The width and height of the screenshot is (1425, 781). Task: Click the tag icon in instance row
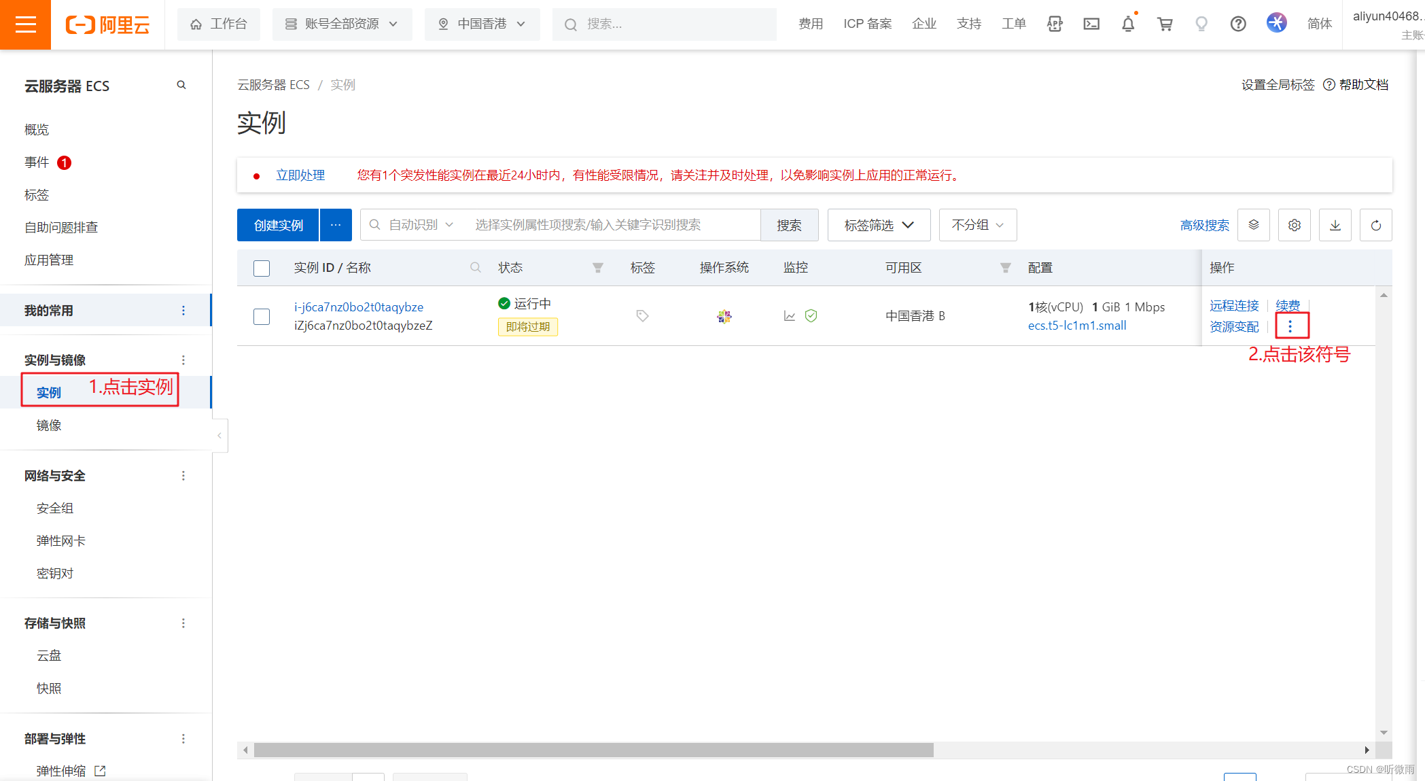click(x=642, y=315)
